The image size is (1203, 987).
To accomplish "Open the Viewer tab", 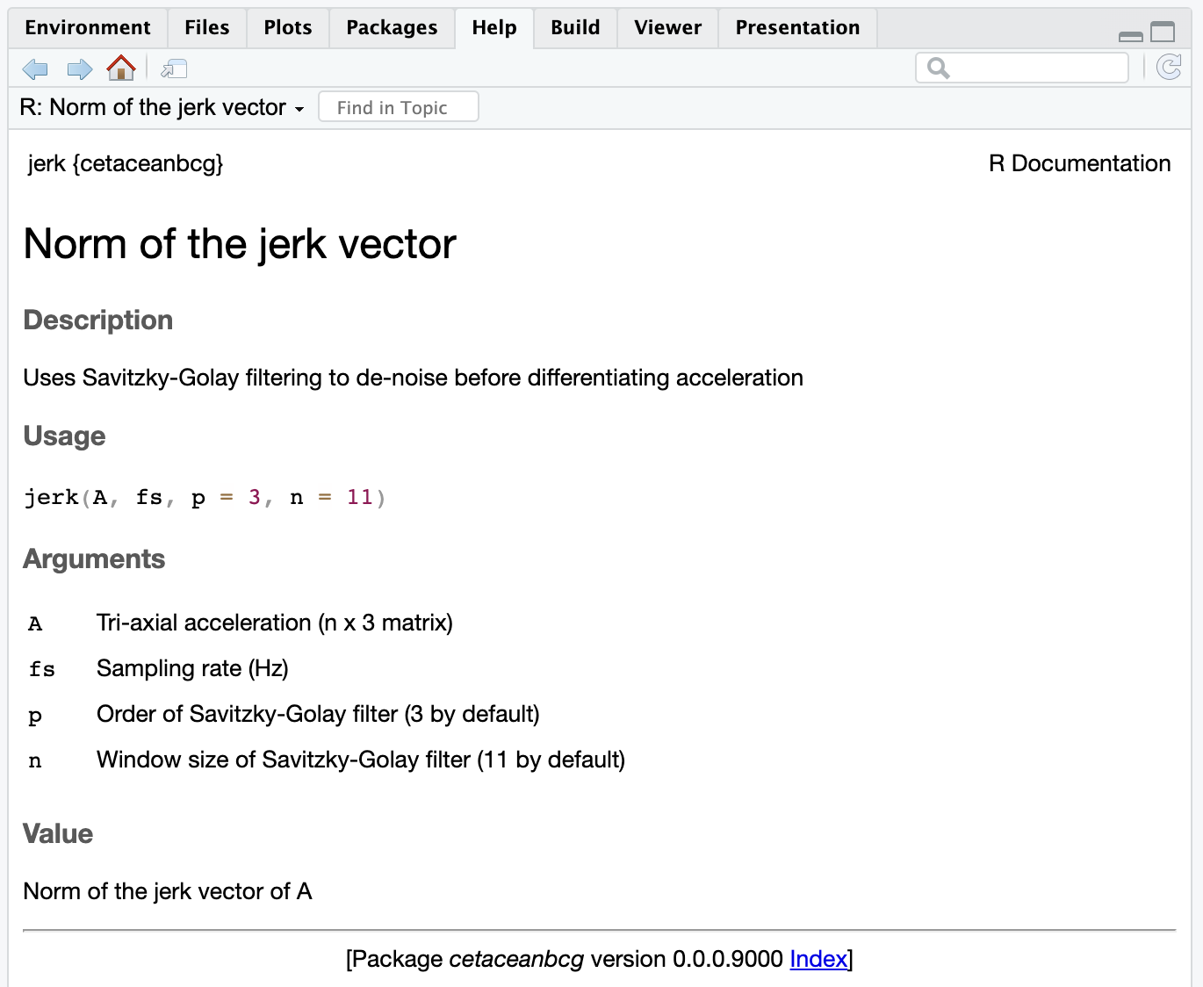I will 667,28.
